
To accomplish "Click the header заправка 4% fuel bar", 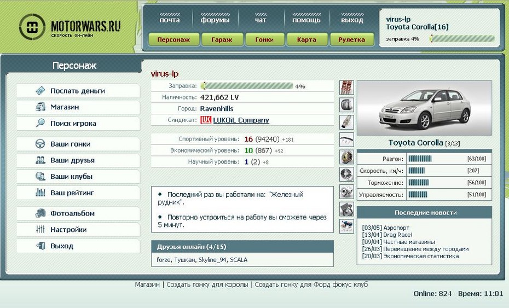I will point(462,39).
